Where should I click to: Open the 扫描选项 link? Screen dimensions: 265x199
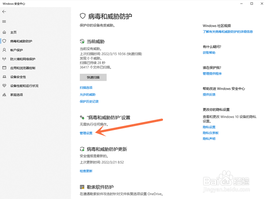point(86,88)
